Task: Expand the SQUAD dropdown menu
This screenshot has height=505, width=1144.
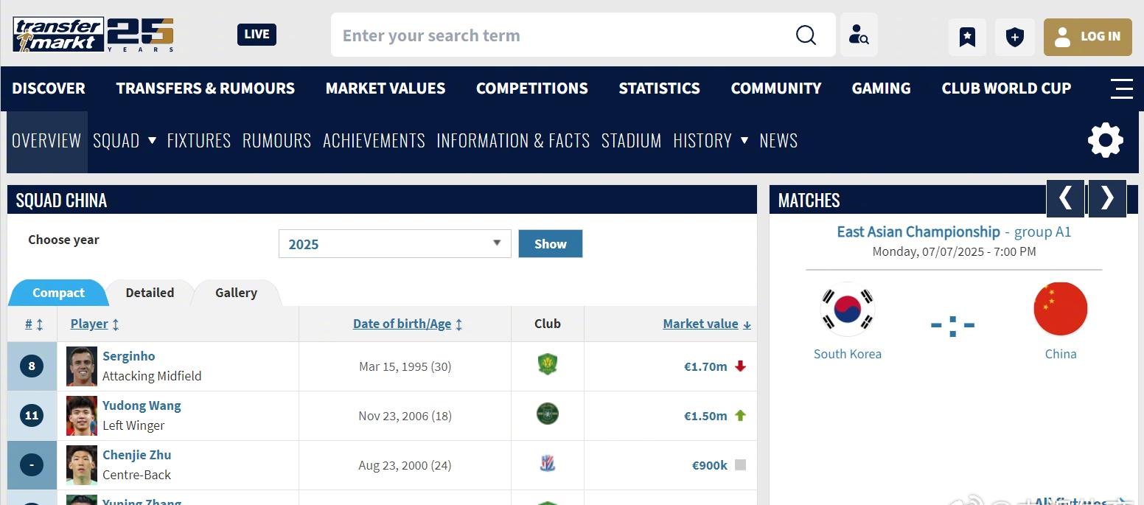Action: click(x=125, y=141)
